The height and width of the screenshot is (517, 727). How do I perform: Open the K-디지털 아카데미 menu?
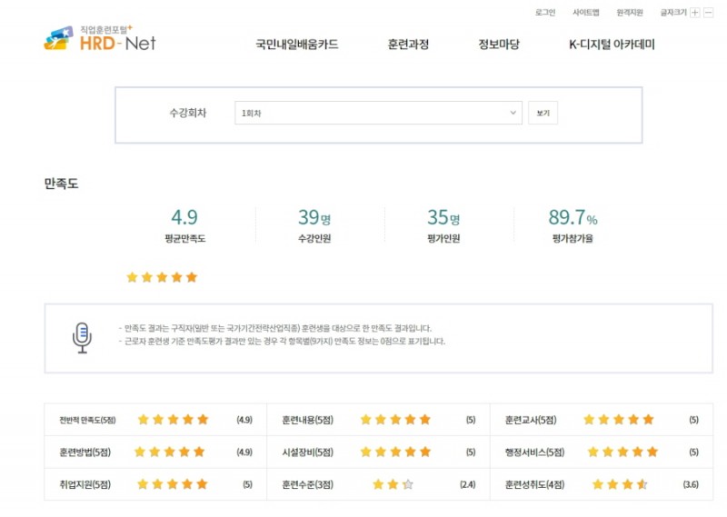coord(612,45)
